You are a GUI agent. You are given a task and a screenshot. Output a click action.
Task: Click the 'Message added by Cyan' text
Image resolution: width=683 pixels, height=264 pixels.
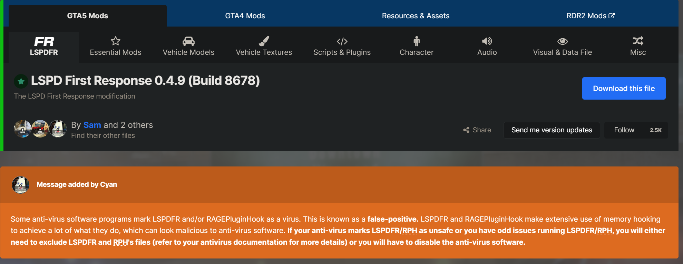click(77, 184)
